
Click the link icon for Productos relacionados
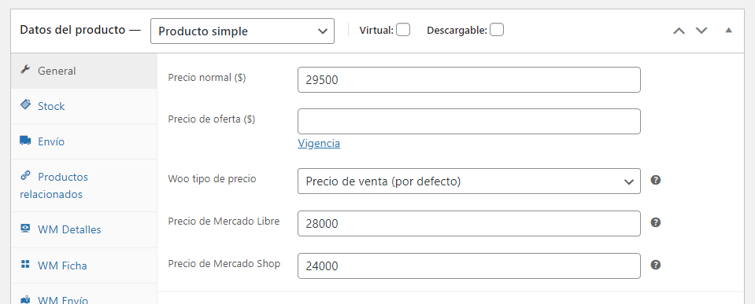[x=25, y=176]
